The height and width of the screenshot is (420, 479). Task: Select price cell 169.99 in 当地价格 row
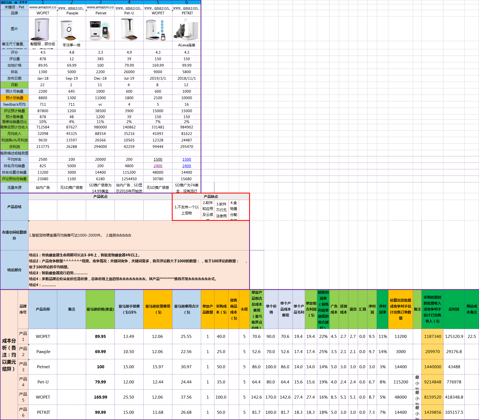pos(158,65)
